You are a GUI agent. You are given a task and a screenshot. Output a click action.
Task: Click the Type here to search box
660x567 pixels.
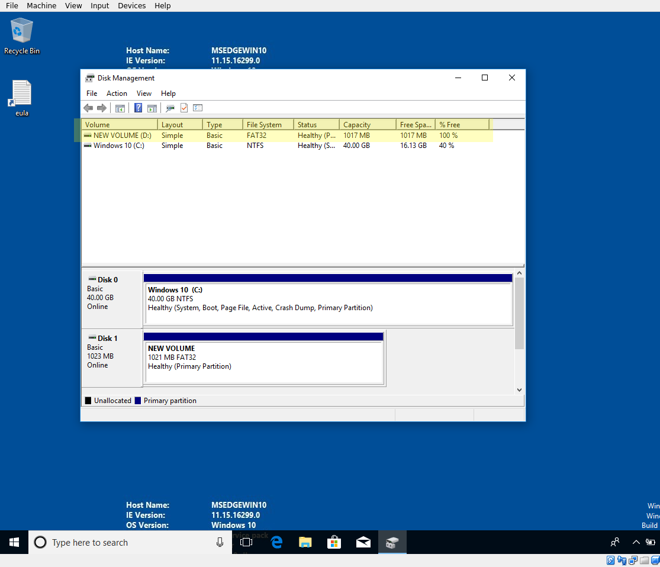coord(130,542)
